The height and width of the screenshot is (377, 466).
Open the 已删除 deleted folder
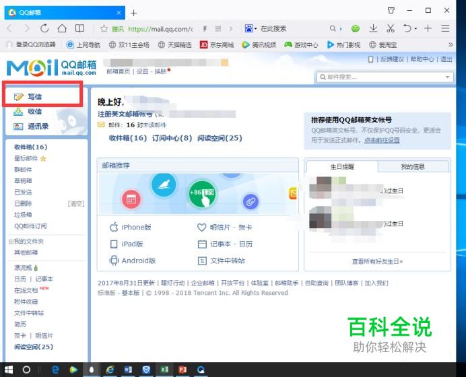coord(23,203)
